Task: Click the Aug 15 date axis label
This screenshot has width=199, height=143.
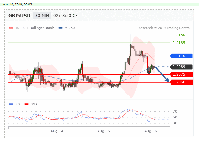Action: click(104, 131)
